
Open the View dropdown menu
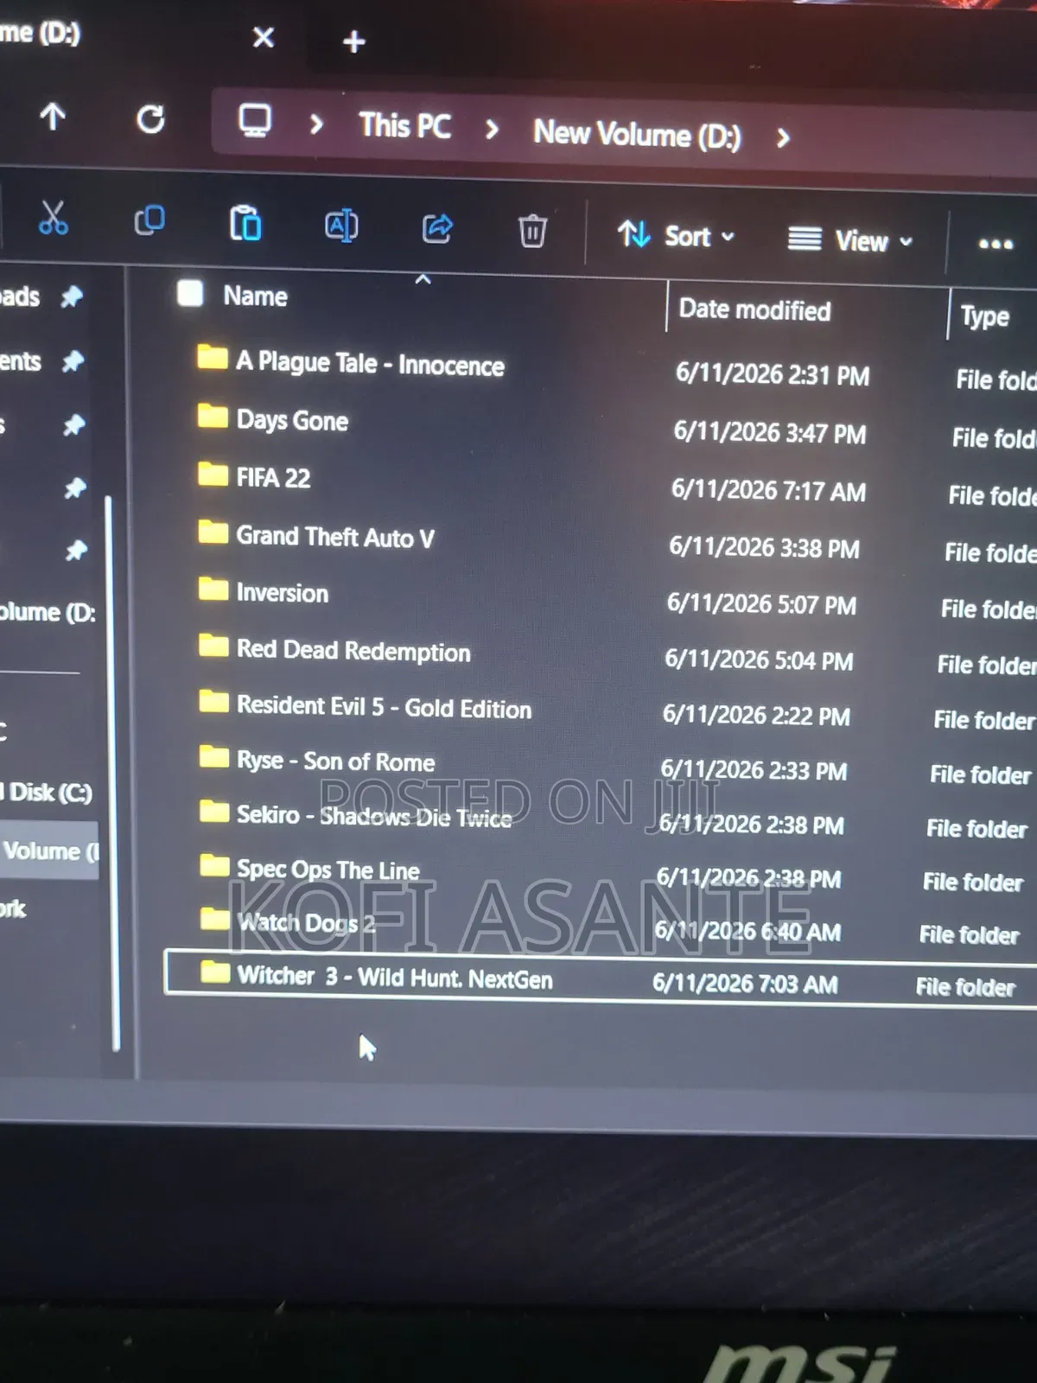click(850, 239)
